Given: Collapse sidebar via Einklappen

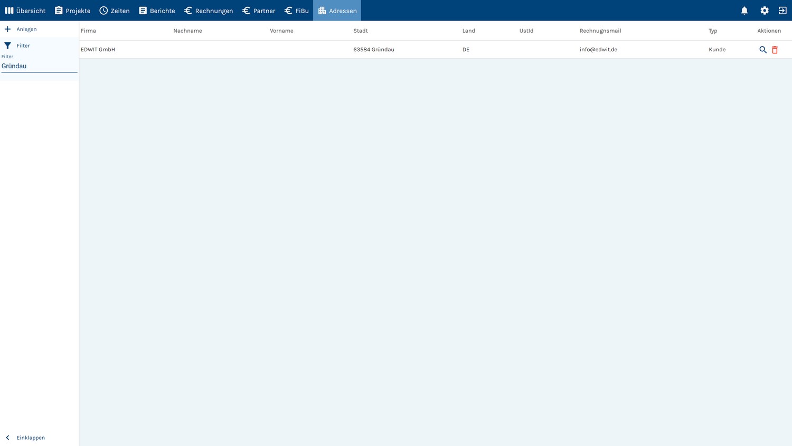Looking at the screenshot, I should pyautogui.click(x=40, y=438).
